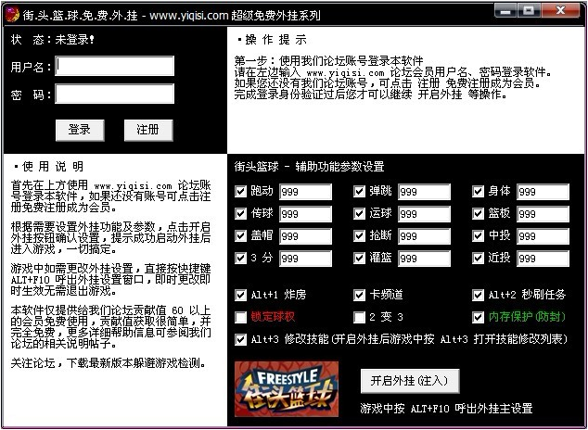Edit the 抢断 value field

click(x=424, y=236)
